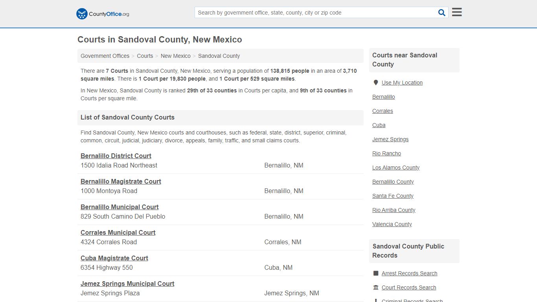Open Bernalillo County link

(393, 182)
